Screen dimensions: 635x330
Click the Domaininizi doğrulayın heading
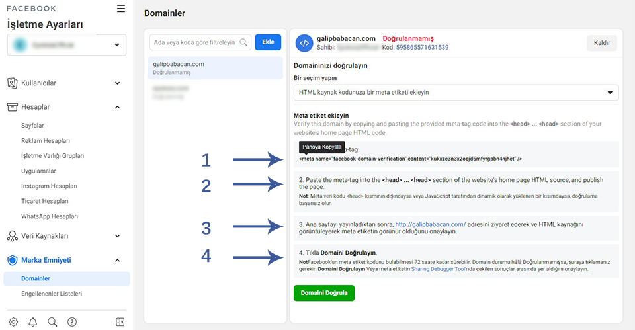(x=331, y=65)
